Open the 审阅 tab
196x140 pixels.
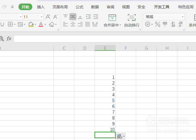tap(110, 7)
